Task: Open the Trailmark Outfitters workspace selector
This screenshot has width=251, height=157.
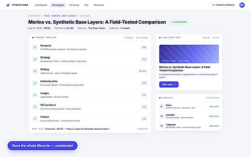Action: pyautogui.click(x=224, y=5)
